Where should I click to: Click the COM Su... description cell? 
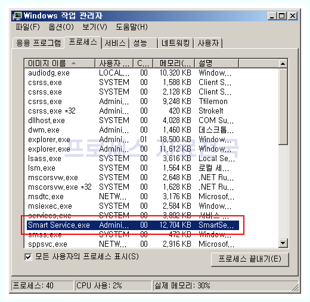(216, 121)
